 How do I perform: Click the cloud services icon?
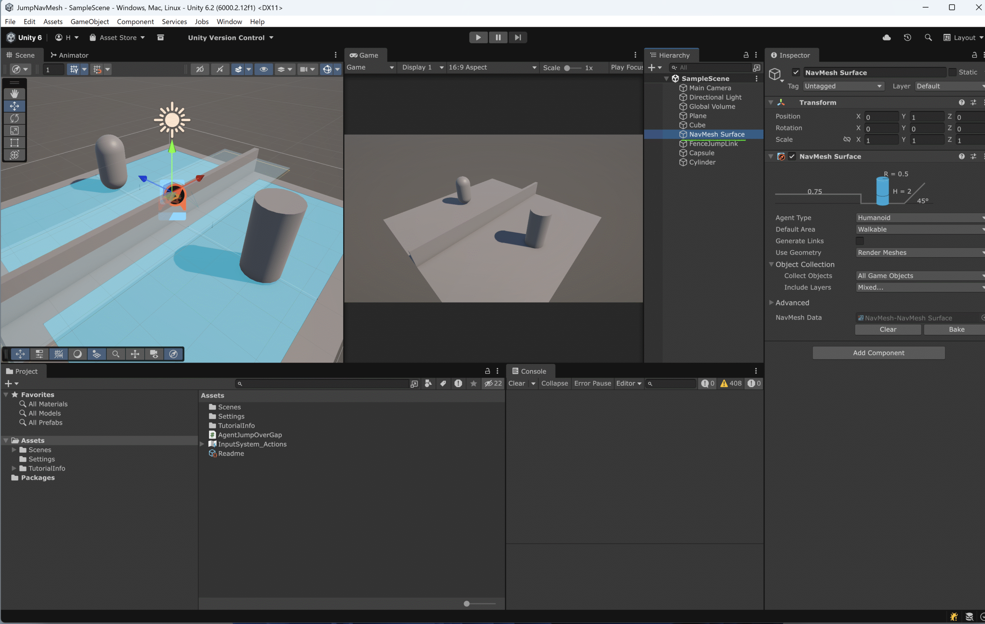[x=886, y=37]
